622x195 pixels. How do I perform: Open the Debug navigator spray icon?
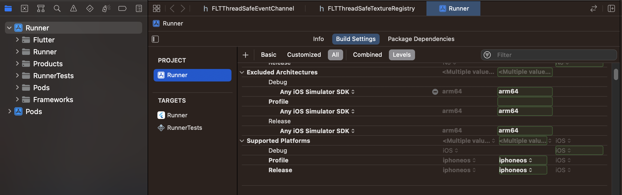pyautogui.click(x=106, y=9)
